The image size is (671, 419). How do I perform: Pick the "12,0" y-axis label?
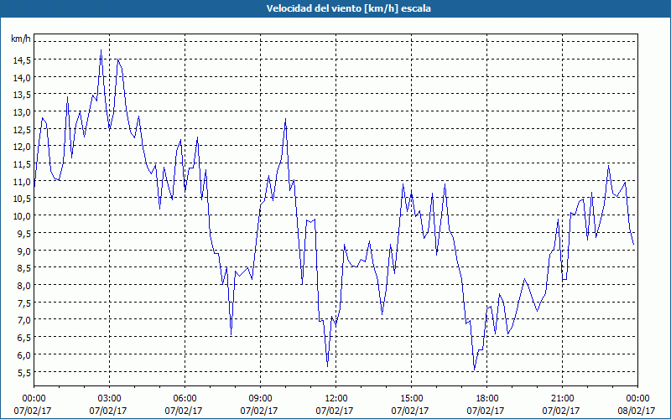pos(22,147)
